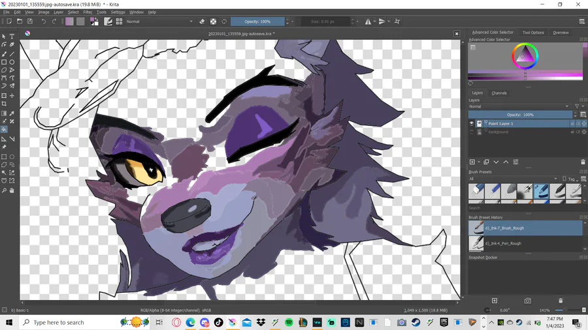
Task: Select the Gradient tool
Action: click(4, 113)
